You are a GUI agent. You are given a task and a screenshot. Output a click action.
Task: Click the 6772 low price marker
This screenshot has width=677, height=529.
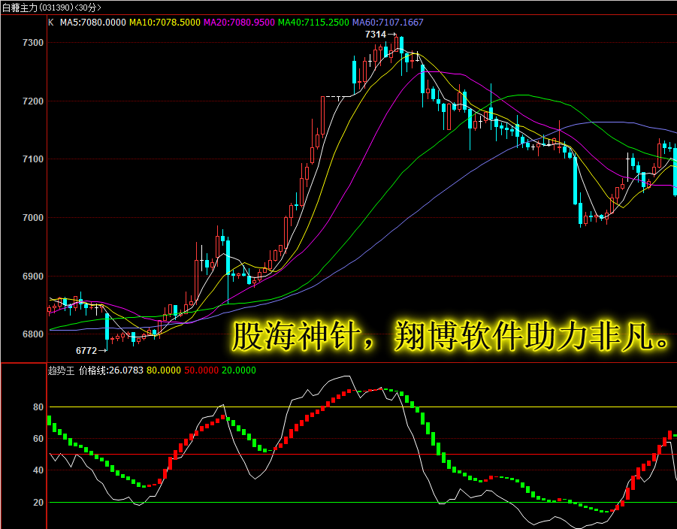[91, 351]
